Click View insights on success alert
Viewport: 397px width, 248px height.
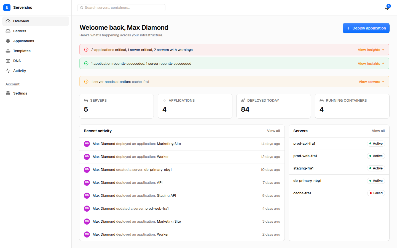click(371, 64)
